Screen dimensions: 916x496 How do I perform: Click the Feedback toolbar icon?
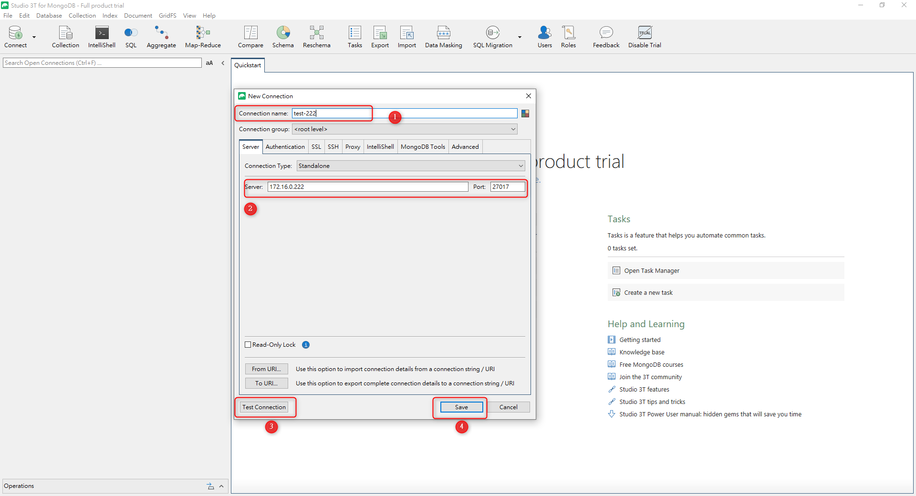606,37
